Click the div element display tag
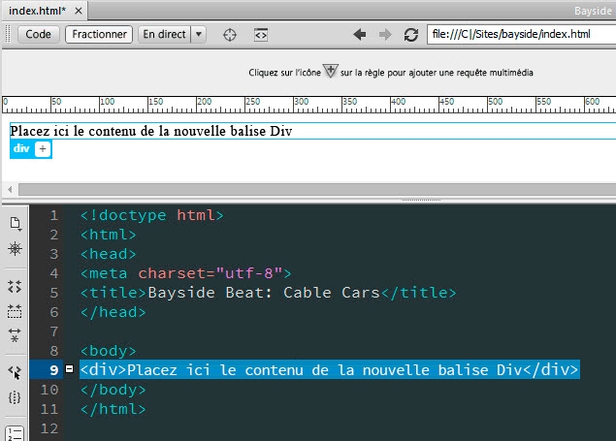The height and width of the screenshot is (441, 616). (x=21, y=148)
